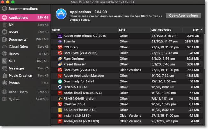The image size is (208, 129).
Task: Click the 835.5 MB Mail size
Action: (42, 61)
